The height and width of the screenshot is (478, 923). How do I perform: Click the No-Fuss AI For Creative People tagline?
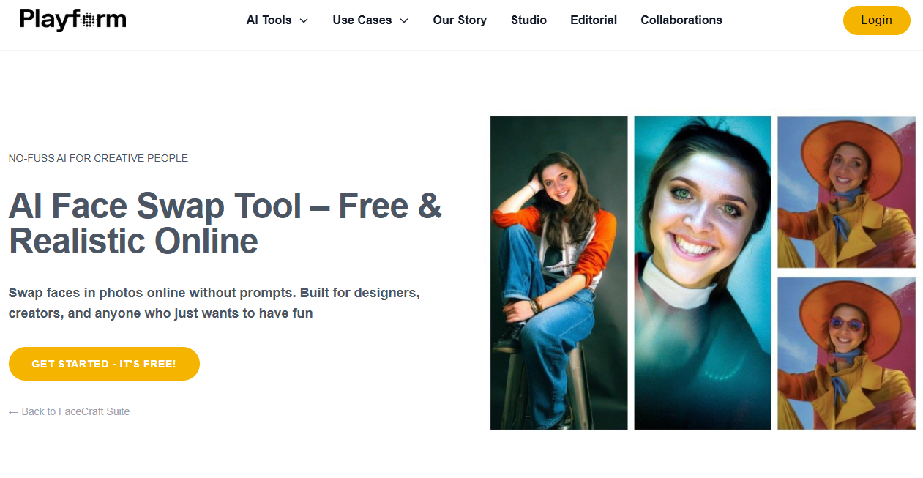pyautogui.click(x=98, y=158)
